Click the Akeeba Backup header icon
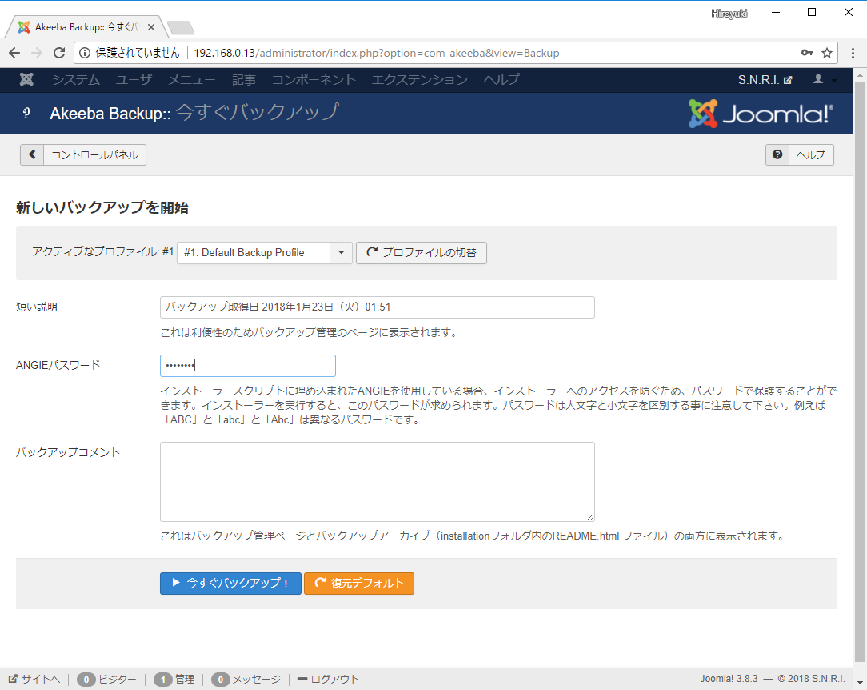 [x=26, y=114]
